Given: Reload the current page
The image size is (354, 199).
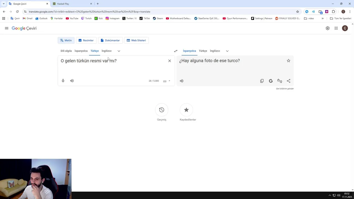Looking at the screenshot, I should pyautogui.click(x=17, y=12).
